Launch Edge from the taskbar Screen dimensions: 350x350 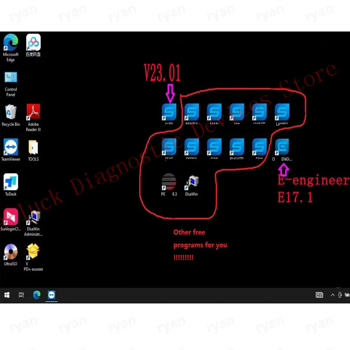pyautogui.click(x=37, y=295)
